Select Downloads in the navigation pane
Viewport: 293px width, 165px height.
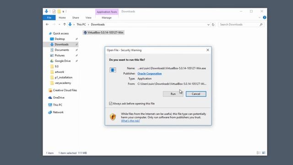[61, 44]
